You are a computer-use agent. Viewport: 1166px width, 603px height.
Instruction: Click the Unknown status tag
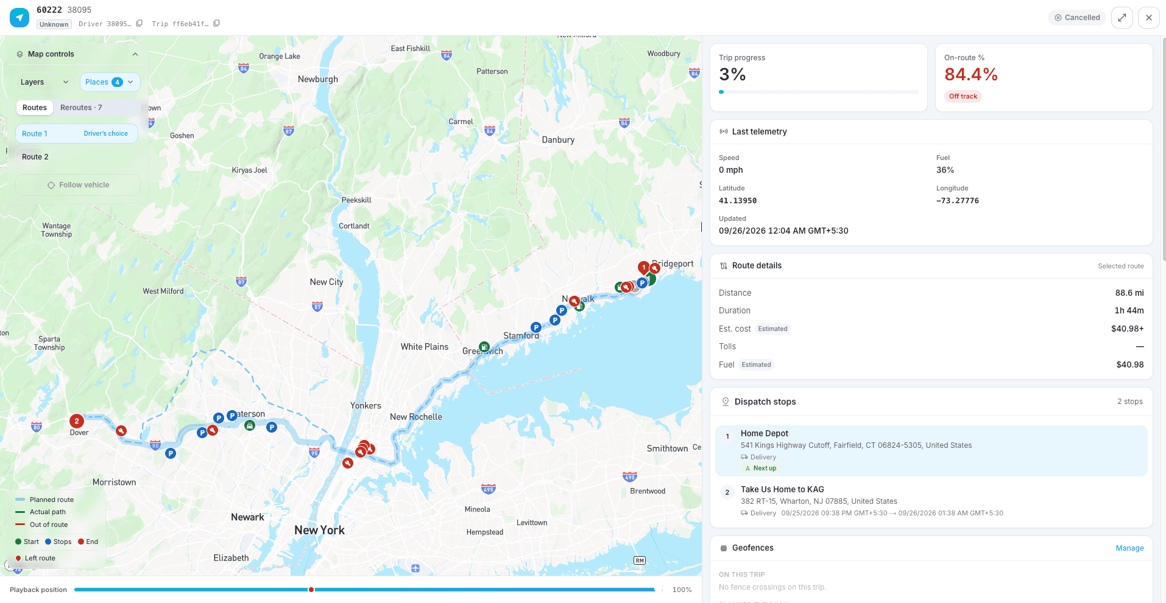point(54,24)
